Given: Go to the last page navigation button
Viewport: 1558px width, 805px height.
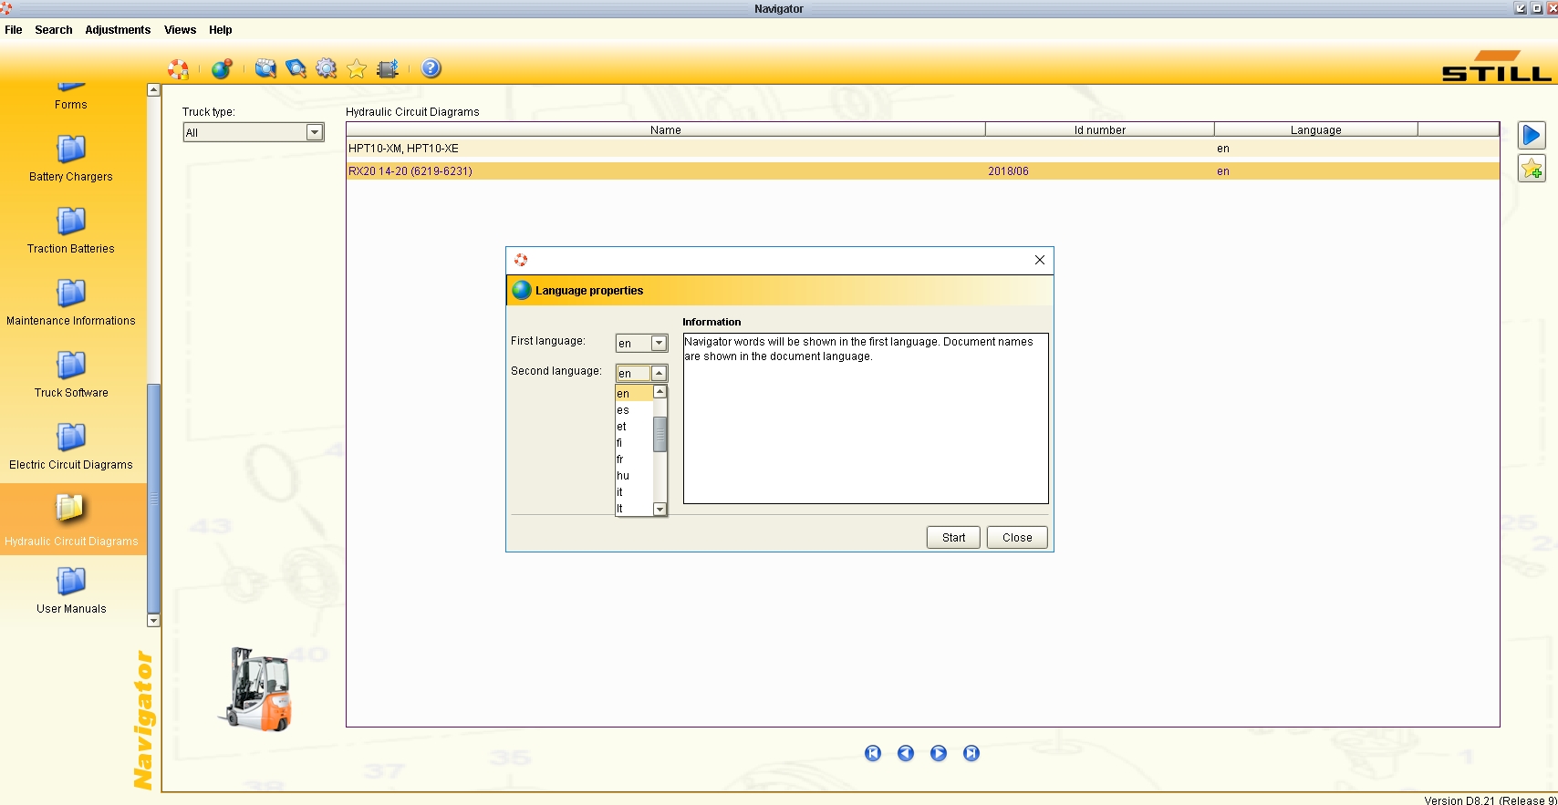Looking at the screenshot, I should click(971, 753).
